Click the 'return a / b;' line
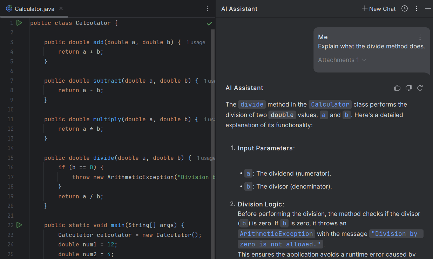Screen dimensions: 433x259 tap(81, 196)
